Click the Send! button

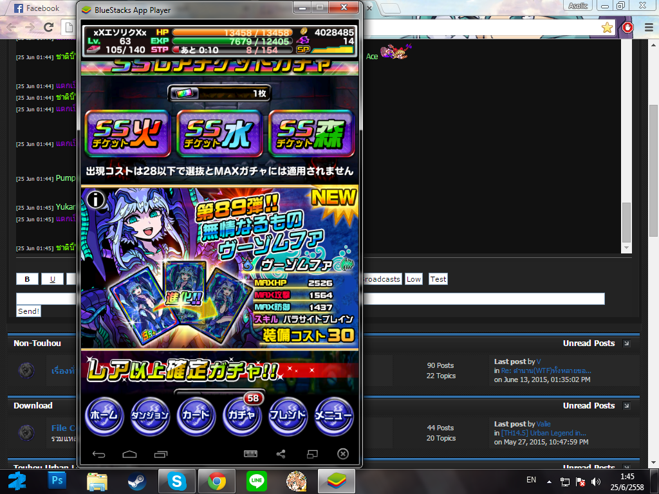coord(28,311)
